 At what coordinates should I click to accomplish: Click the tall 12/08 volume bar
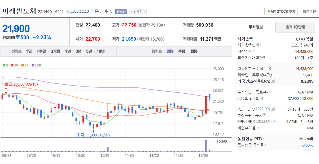click(x=206, y=145)
